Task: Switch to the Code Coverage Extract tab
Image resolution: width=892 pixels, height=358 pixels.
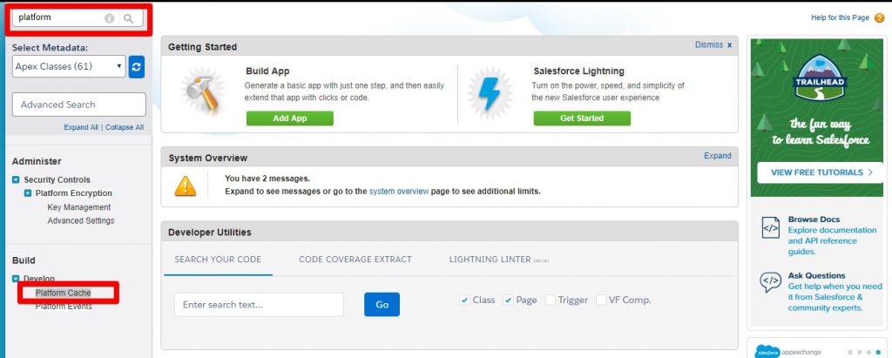Action: point(355,260)
